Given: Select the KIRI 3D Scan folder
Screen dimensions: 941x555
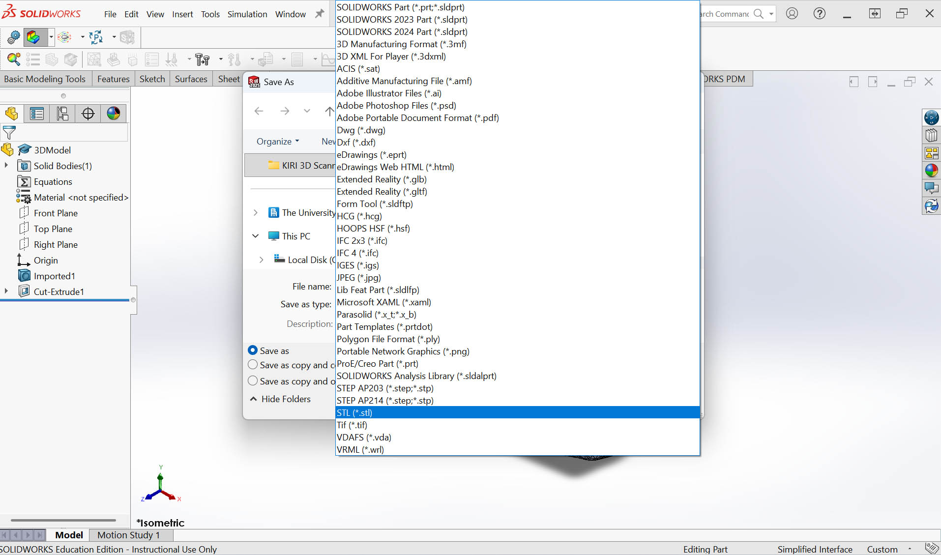Looking at the screenshot, I should pyautogui.click(x=301, y=166).
